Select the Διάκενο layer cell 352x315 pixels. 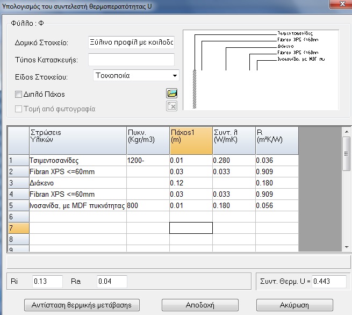click(77, 183)
